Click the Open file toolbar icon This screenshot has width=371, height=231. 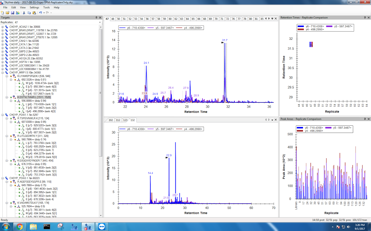point(8,13)
